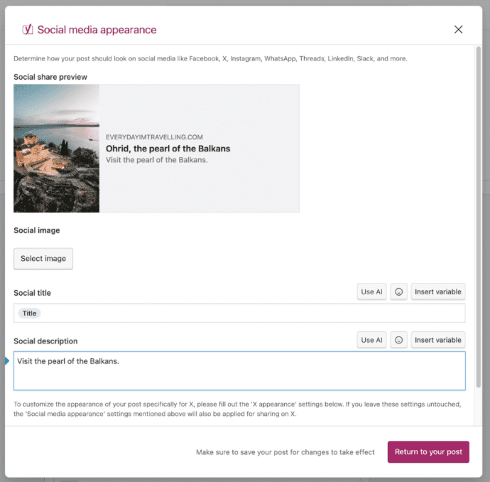Click the description text inside the share preview
Image resolution: width=490 pixels, height=482 pixels.
point(156,160)
